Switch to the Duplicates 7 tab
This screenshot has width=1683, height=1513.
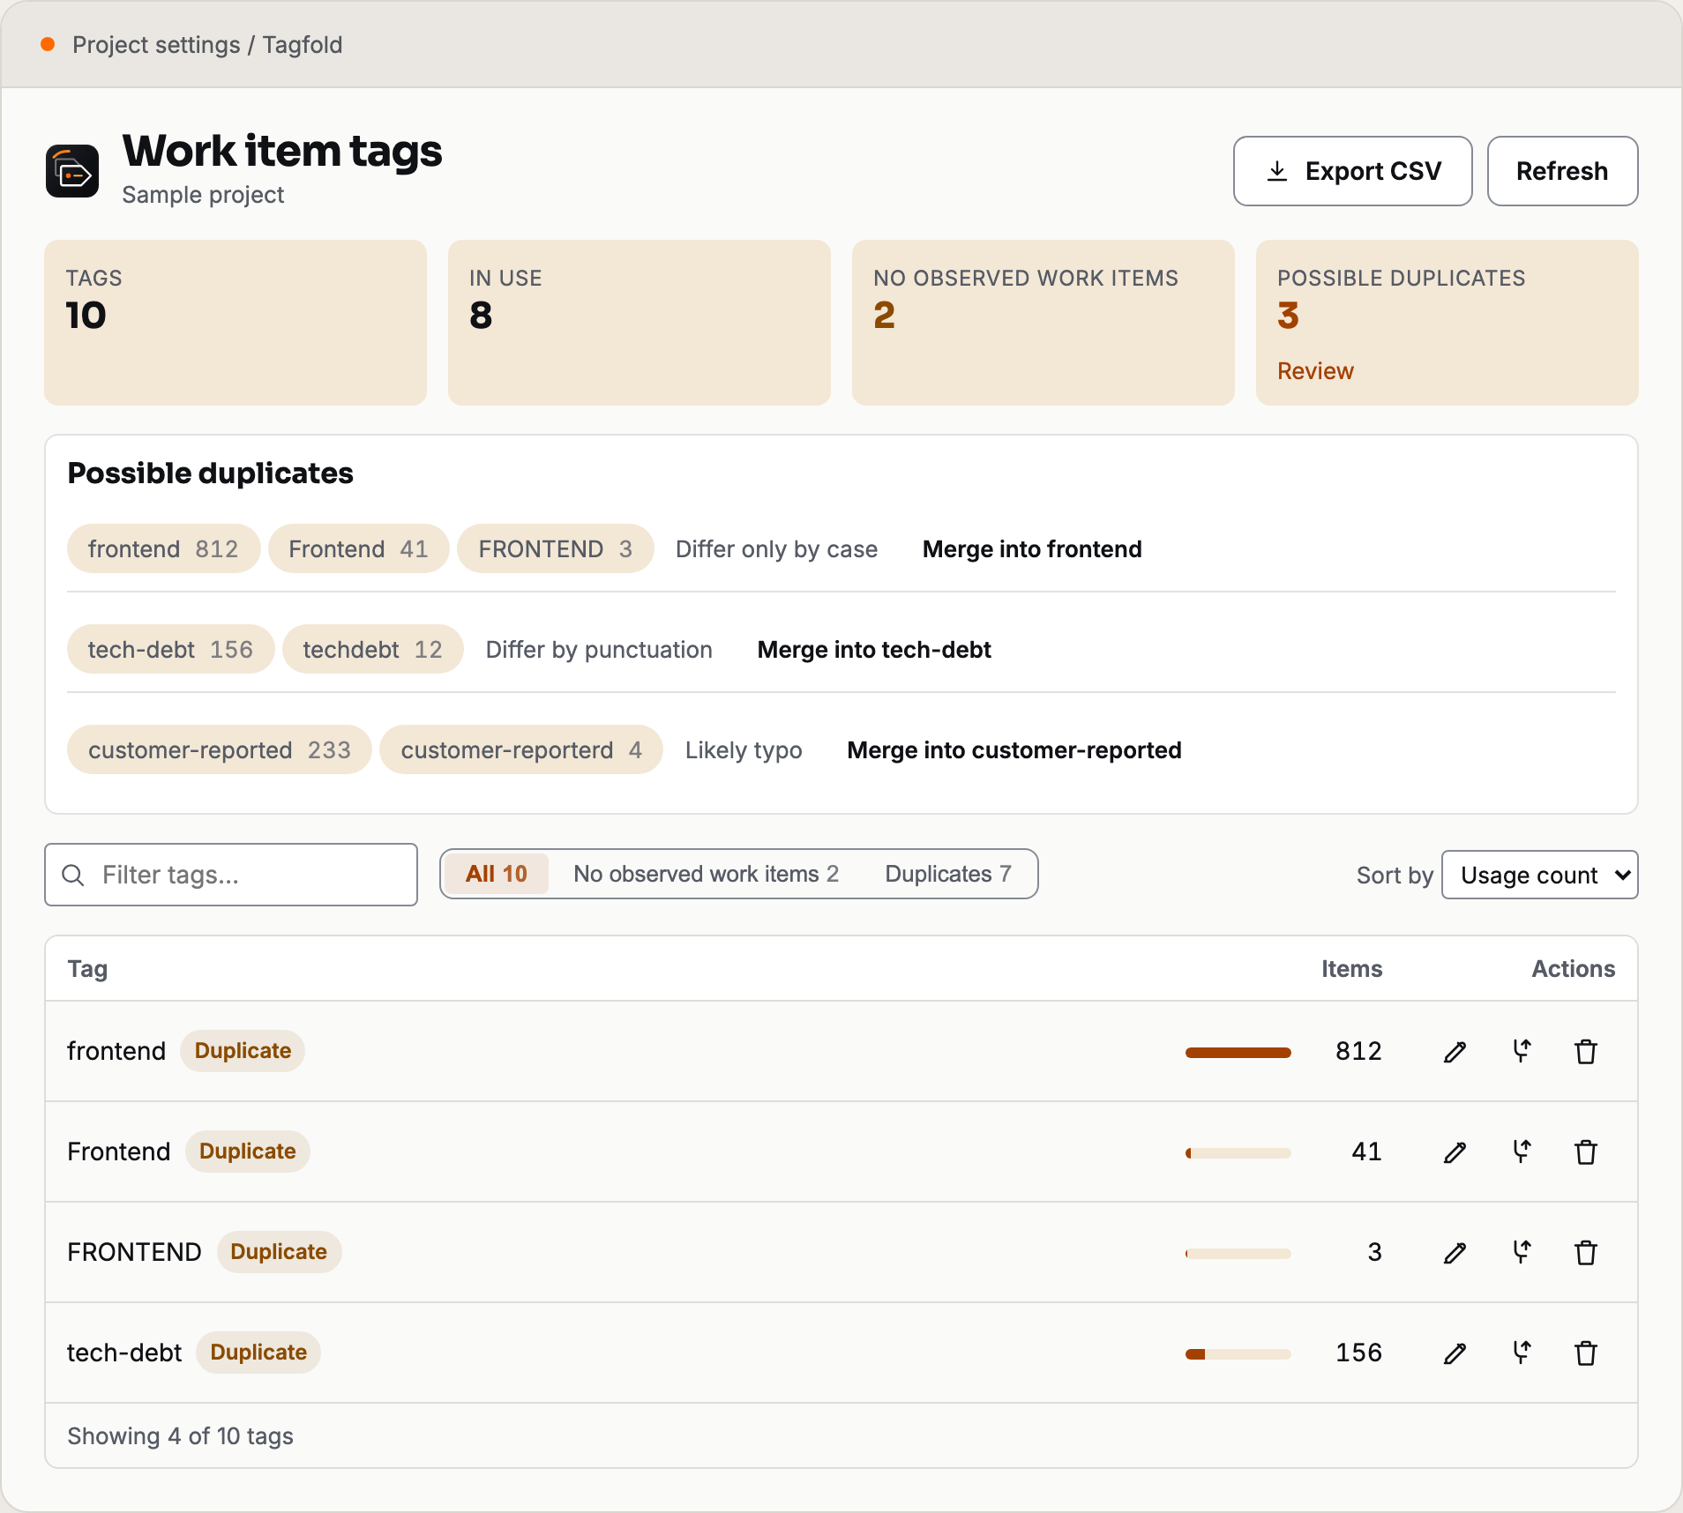pos(948,874)
